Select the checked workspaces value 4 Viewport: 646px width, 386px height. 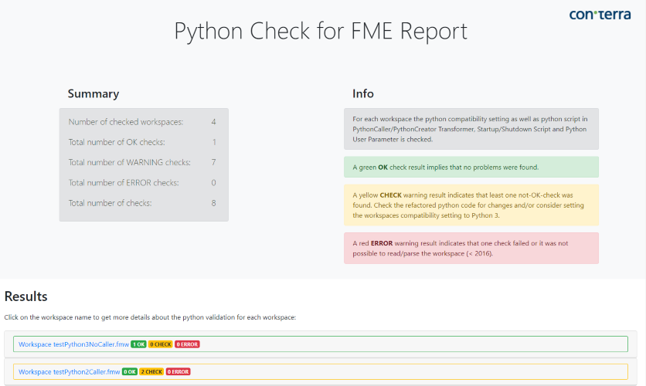coord(213,122)
